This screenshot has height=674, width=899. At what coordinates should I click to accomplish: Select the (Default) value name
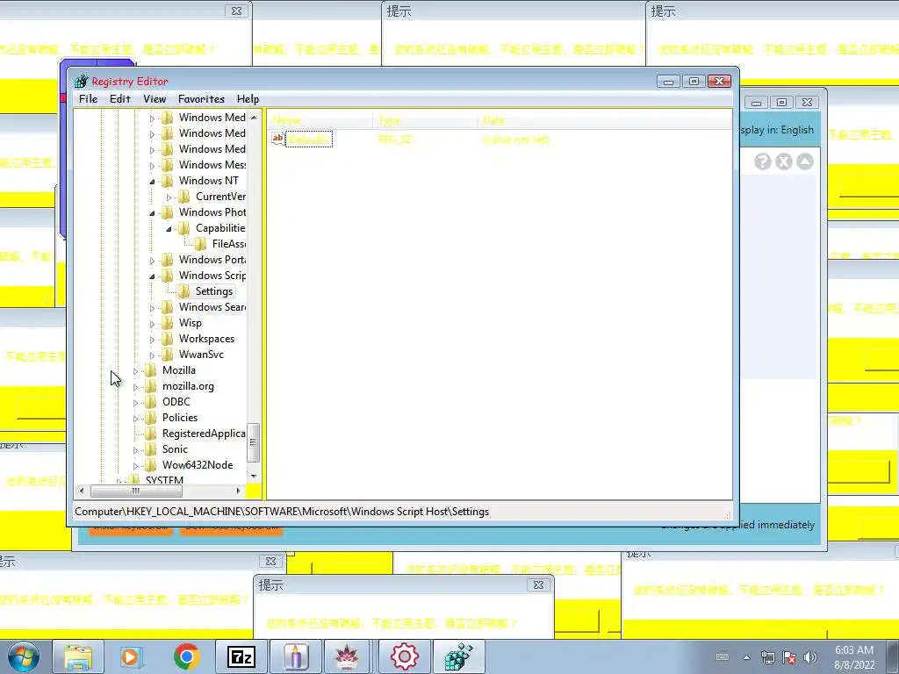coord(308,140)
